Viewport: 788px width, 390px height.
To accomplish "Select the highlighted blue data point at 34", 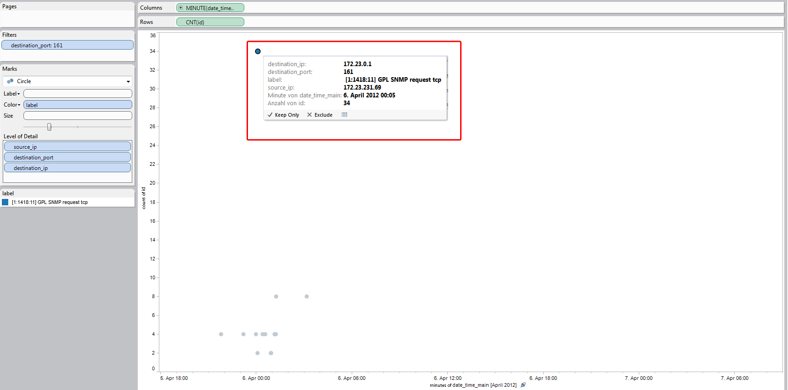I will (258, 51).
